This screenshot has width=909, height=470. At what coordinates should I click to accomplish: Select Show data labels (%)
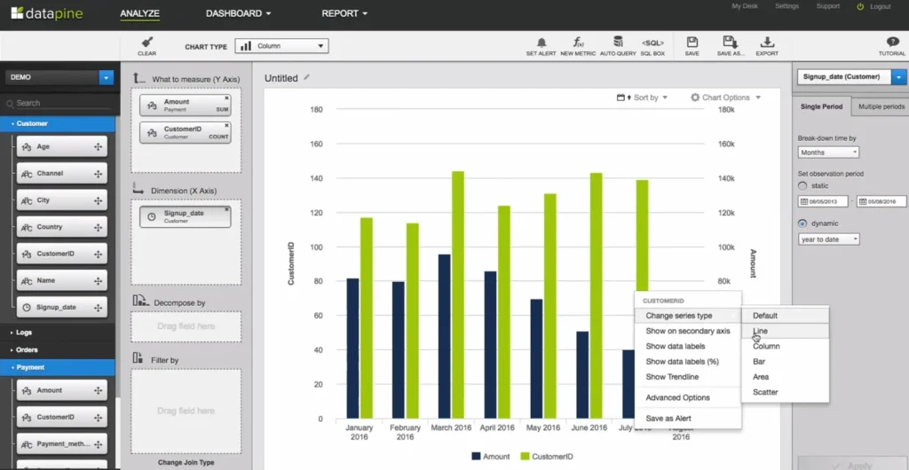click(688, 361)
